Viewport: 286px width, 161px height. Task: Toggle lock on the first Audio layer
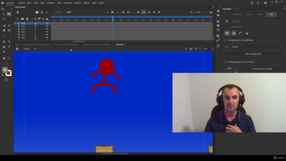click(x=47, y=23)
